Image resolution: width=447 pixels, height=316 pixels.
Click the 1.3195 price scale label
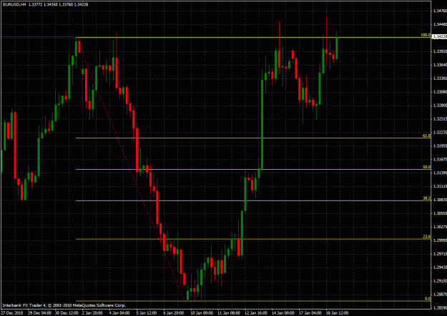pos(440,146)
